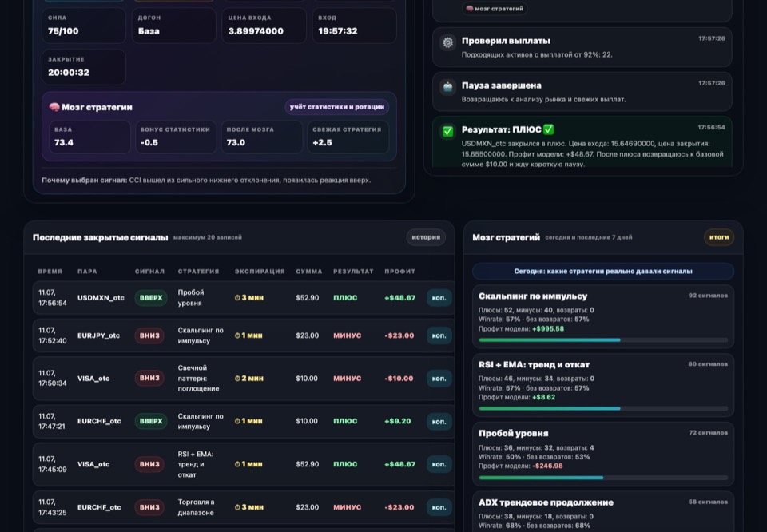The image size is (767, 532).
Task: Copy the USDMXN_otc signal with коп. button
Action: pyautogui.click(x=439, y=298)
